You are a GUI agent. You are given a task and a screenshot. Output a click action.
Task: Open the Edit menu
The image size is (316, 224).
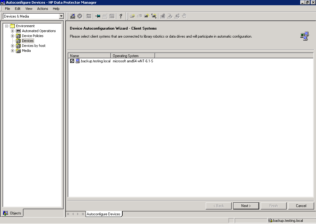pyautogui.click(x=18, y=9)
